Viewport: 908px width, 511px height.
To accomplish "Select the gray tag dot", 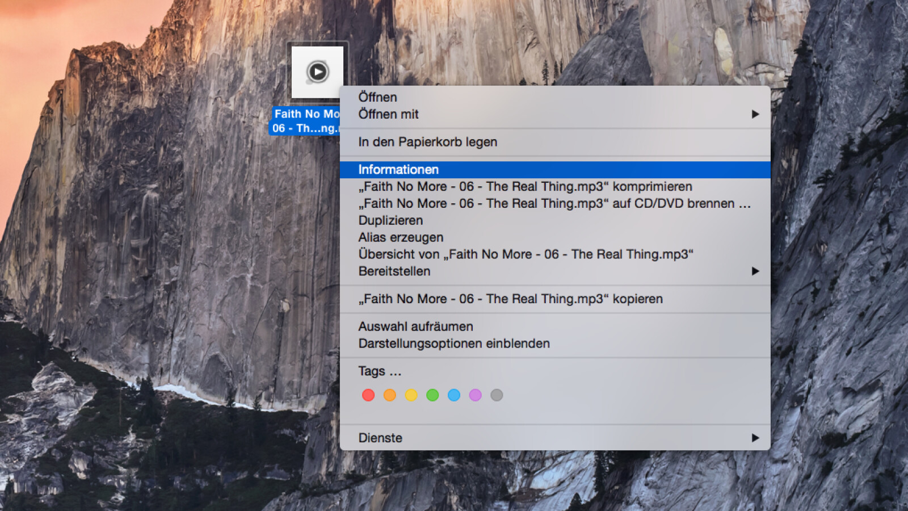I will pos(497,395).
